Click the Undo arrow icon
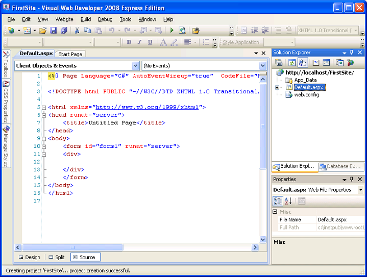The width and height of the screenshot is (367, 277). coord(112,31)
